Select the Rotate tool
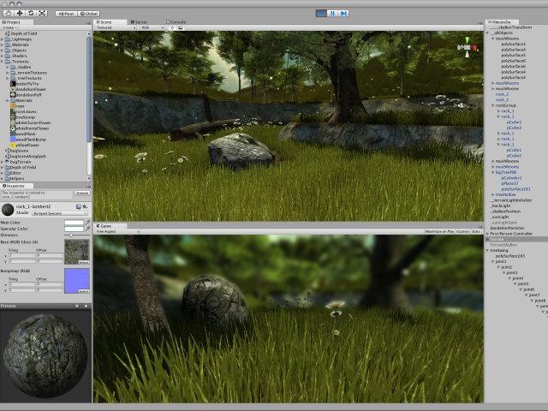This screenshot has width=548, height=411. [31, 14]
